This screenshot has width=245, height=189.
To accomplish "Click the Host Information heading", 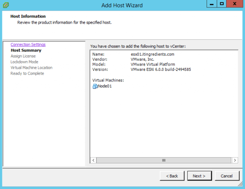I will point(28,16).
